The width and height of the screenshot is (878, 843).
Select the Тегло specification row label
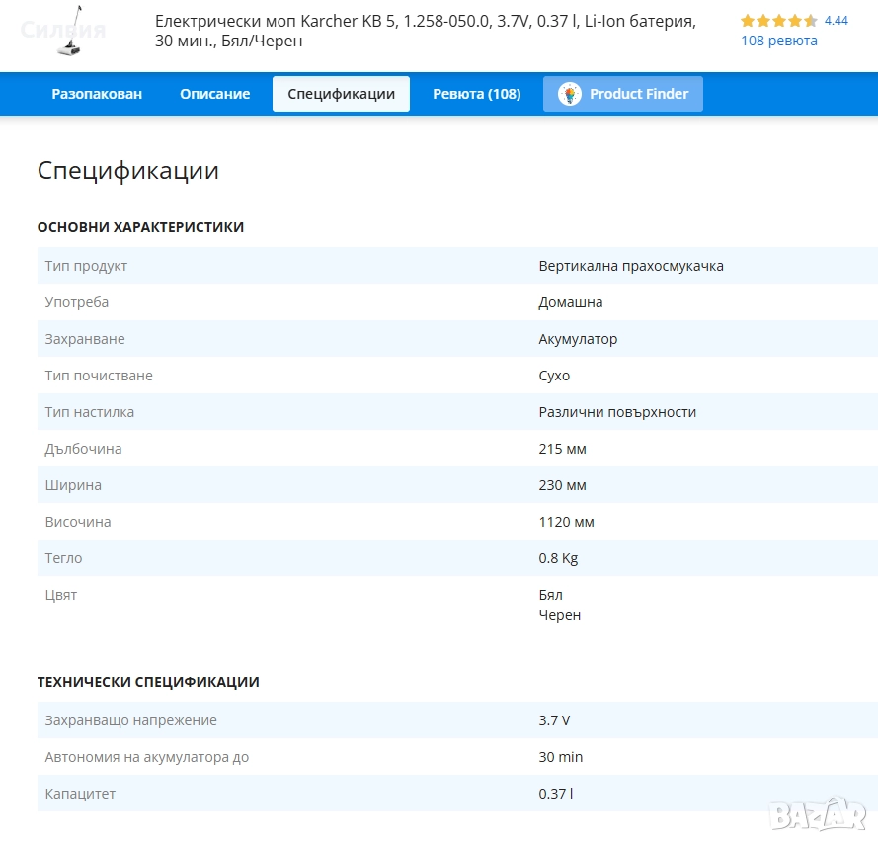[63, 558]
